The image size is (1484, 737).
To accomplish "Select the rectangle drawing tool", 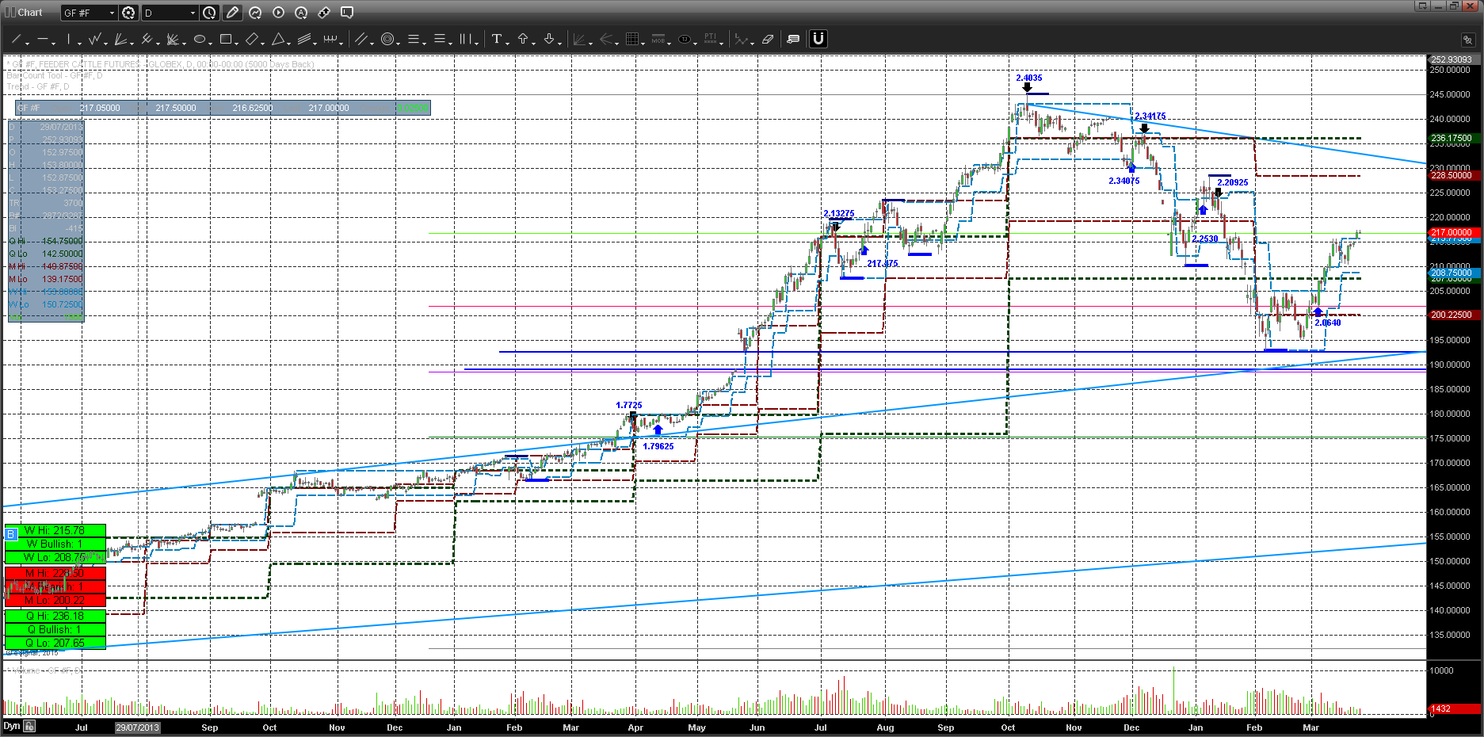I will click(226, 39).
